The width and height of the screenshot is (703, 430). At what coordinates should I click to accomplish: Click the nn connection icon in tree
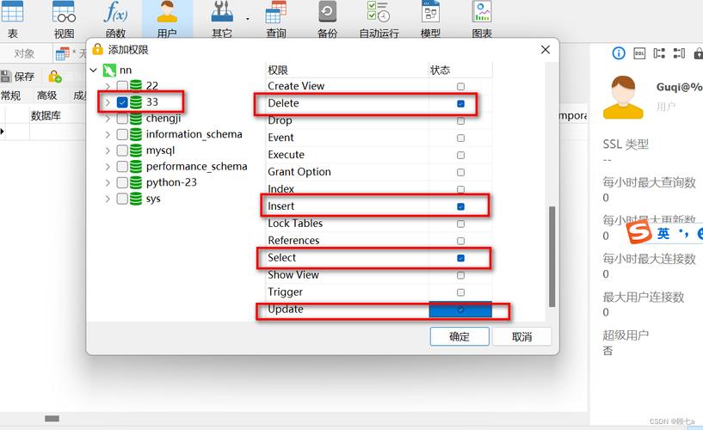pyautogui.click(x=109, y=70)
